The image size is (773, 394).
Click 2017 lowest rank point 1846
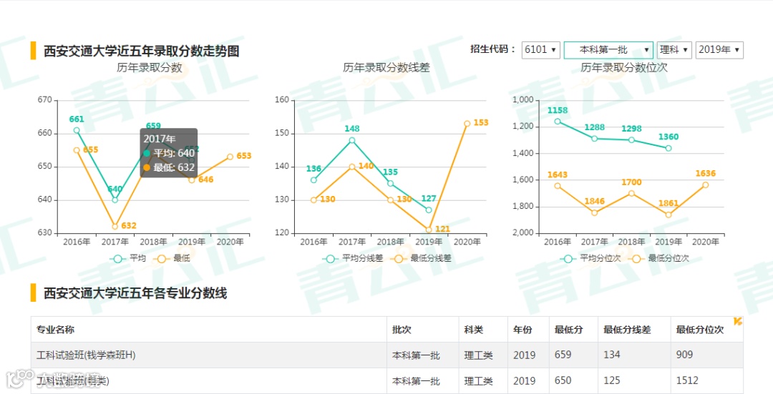tap(595, 213)
